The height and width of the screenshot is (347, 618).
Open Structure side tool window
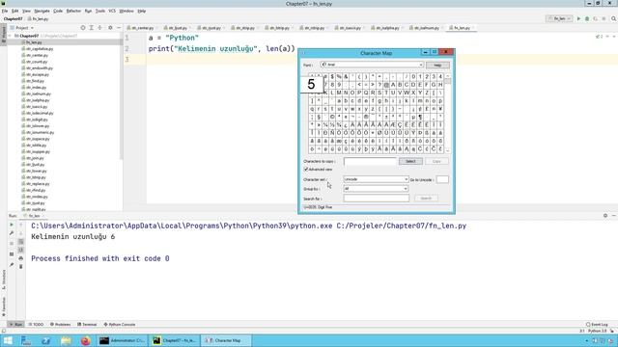4,280
